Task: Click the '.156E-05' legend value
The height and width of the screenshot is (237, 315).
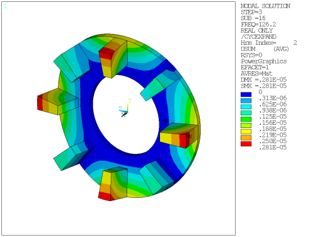Action: click(273, 123)
